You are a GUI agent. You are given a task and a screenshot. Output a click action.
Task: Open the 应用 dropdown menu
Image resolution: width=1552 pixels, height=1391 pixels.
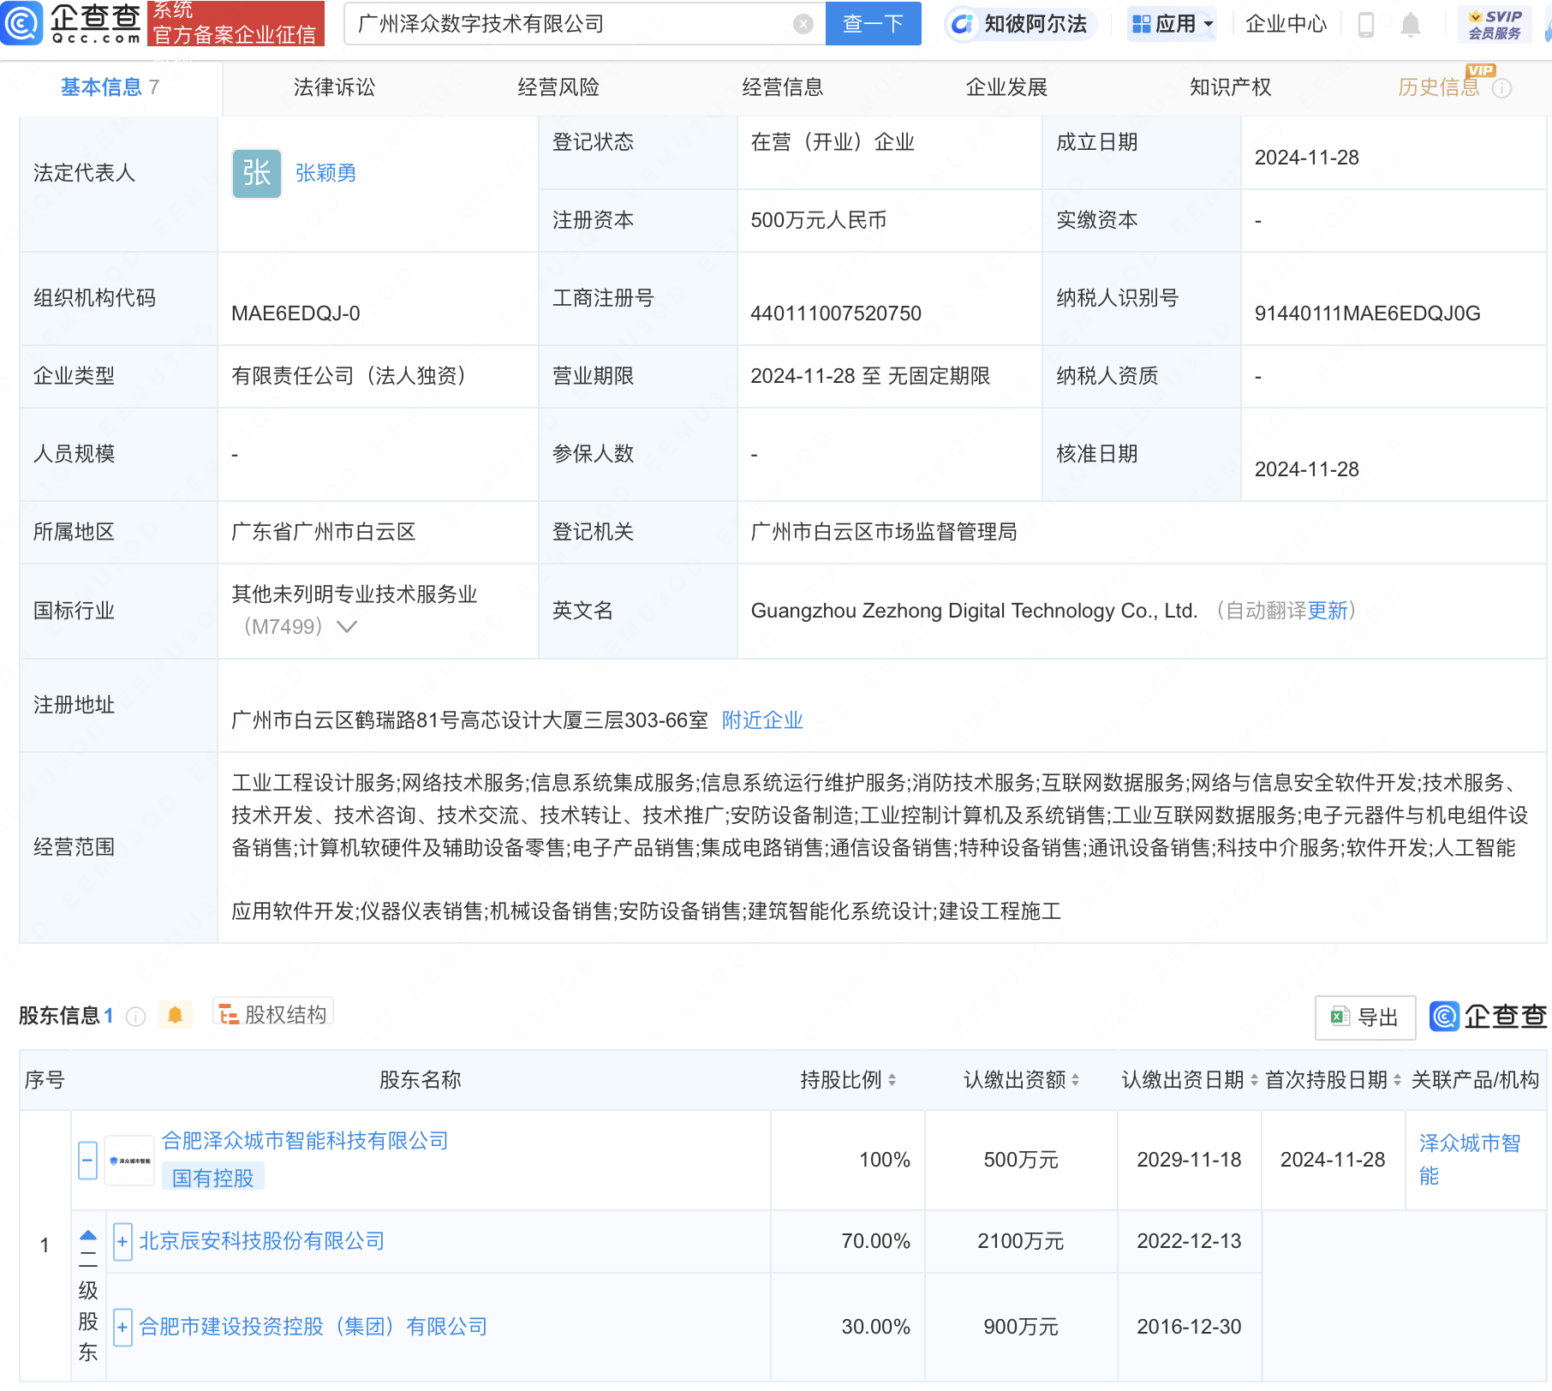[x=1173, y=24]
